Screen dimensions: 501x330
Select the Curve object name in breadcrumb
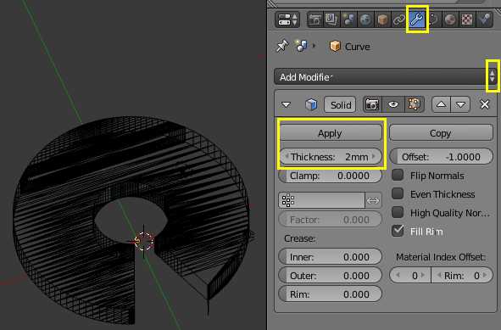click(x=357, y=47)
